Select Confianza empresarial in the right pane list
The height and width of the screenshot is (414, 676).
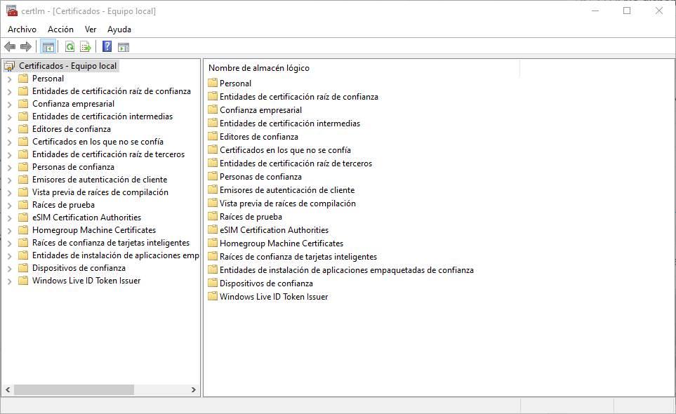pos(260,110)
